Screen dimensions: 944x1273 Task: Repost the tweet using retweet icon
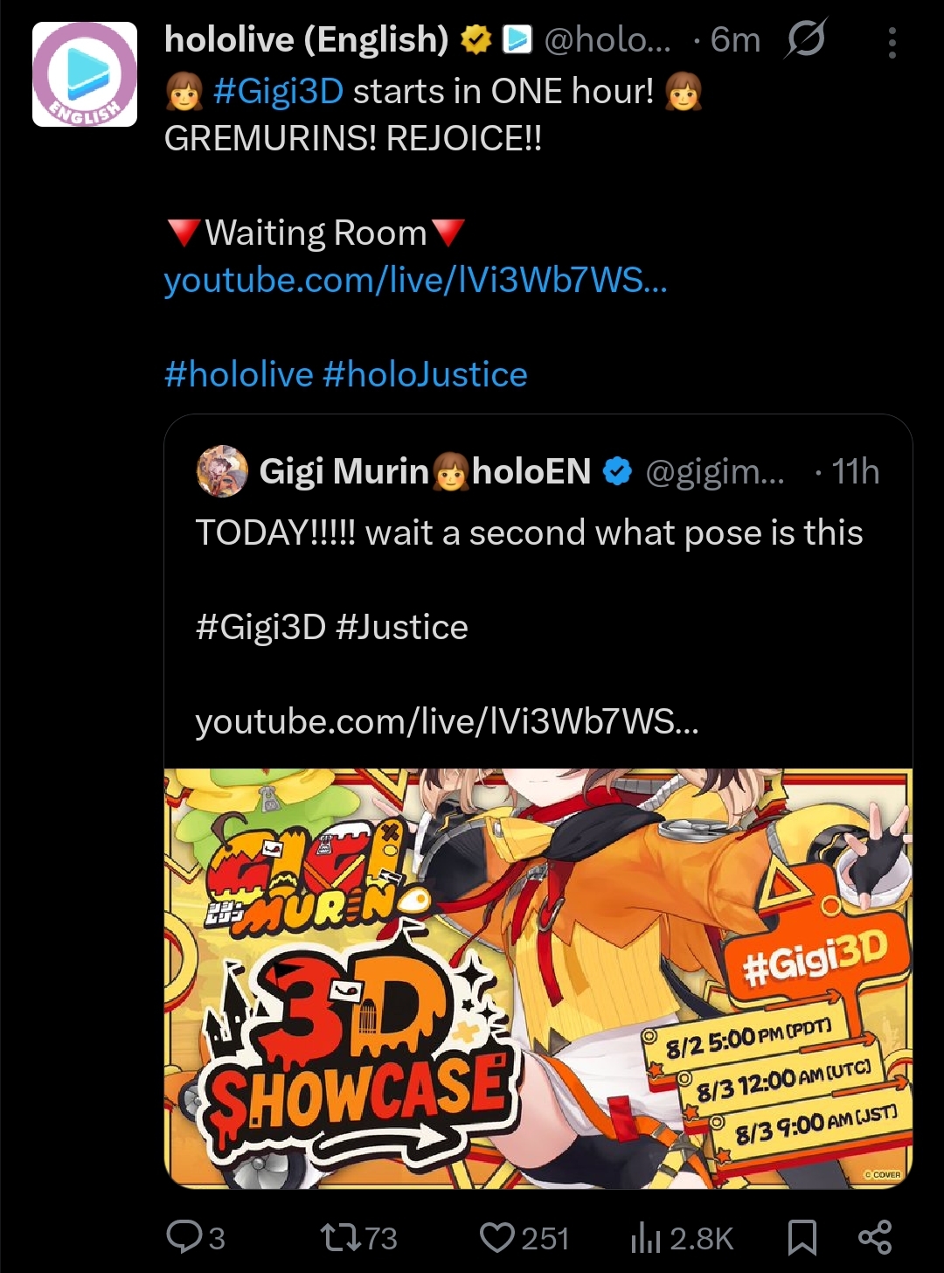point(340,1237)
